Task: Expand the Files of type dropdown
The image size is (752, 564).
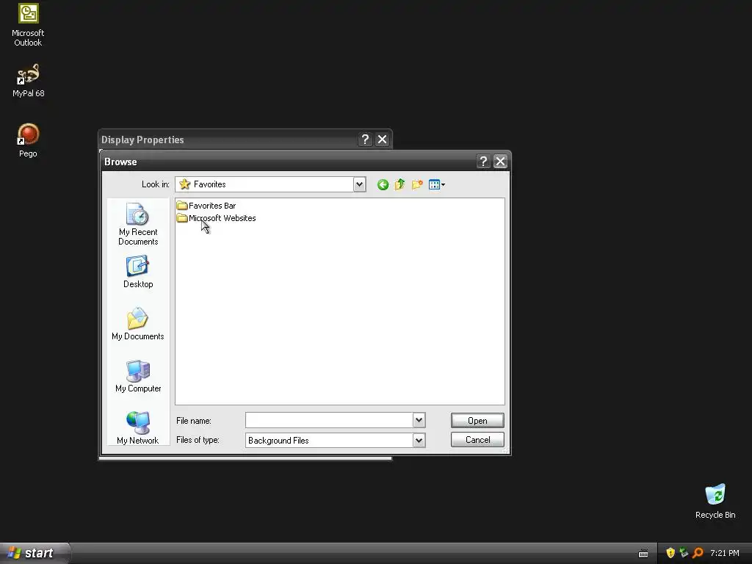Action: [x=419, y=441]
